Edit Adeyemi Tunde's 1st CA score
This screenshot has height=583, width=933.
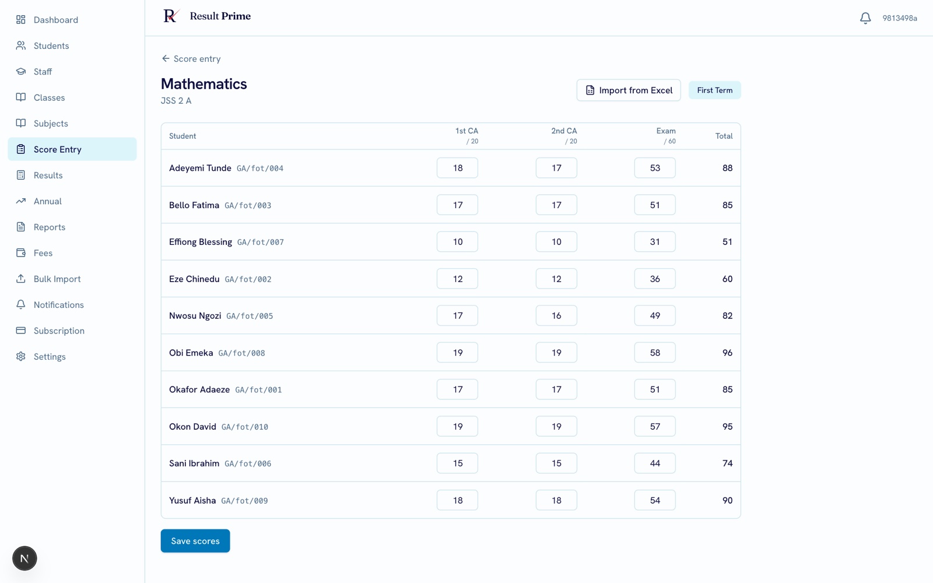457,168
